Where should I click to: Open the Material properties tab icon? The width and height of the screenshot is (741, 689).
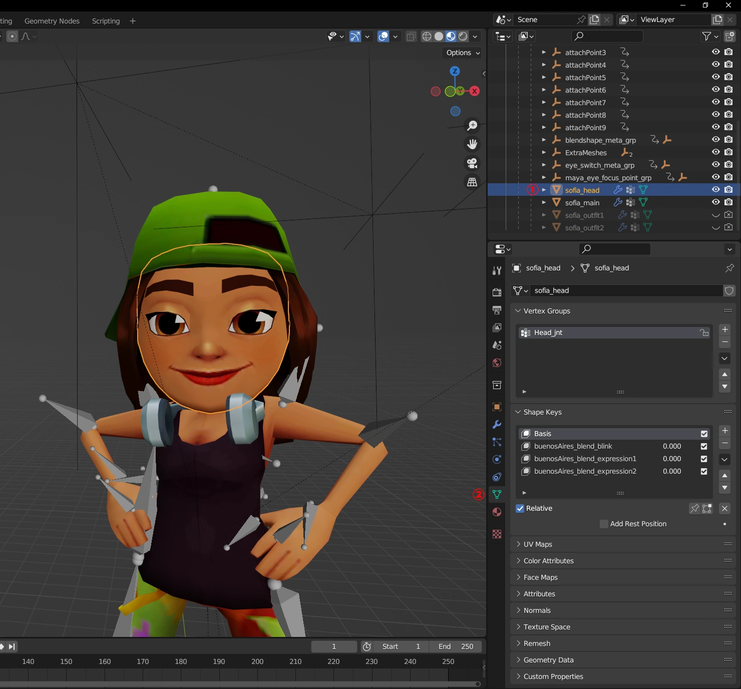tap(497, 512)
